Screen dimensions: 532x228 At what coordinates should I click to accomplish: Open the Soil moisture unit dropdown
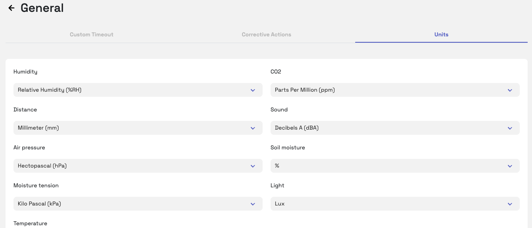click(395, 166)
